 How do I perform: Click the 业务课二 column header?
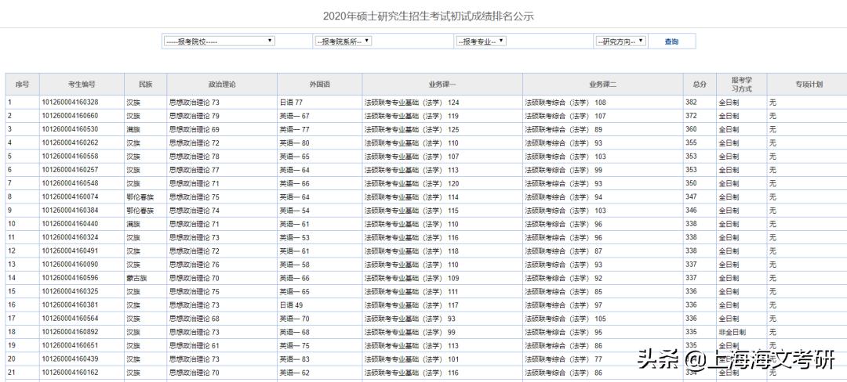(603, 84)
